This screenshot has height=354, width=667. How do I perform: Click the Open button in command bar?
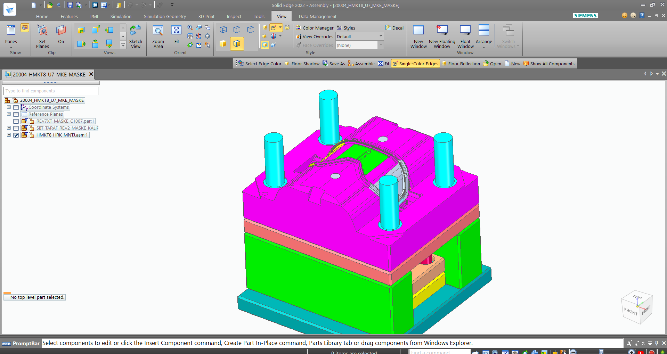point(492,64)
